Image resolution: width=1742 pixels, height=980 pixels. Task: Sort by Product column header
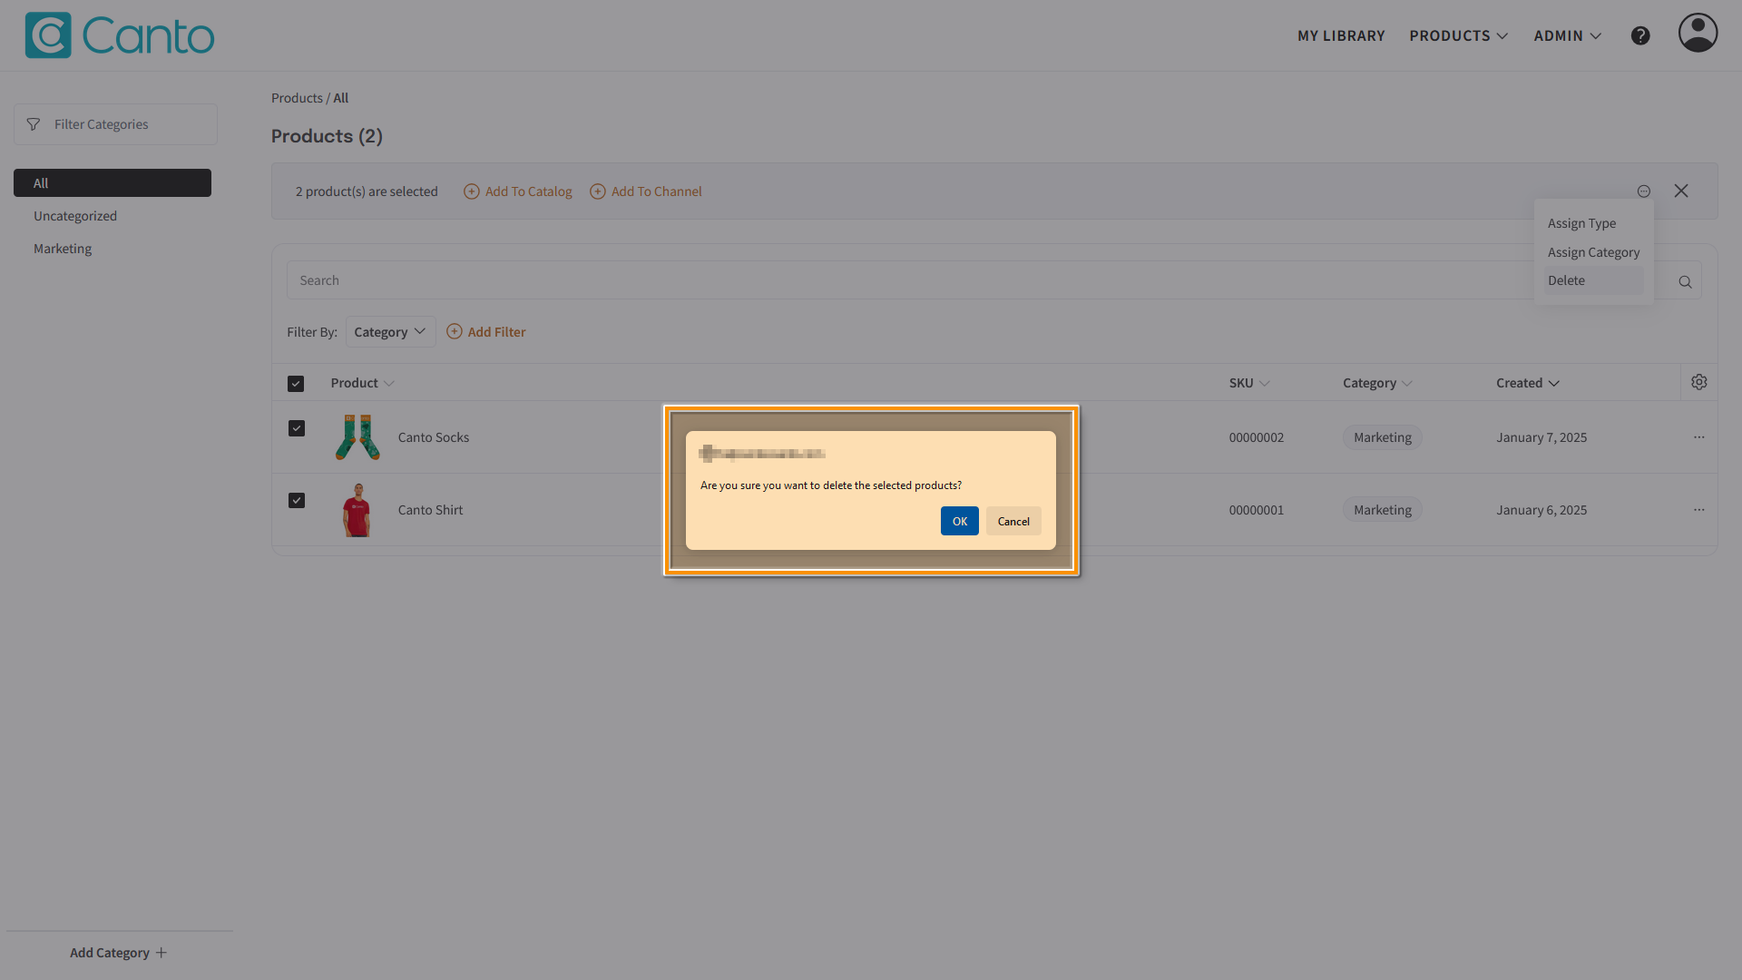coord(363,383)
